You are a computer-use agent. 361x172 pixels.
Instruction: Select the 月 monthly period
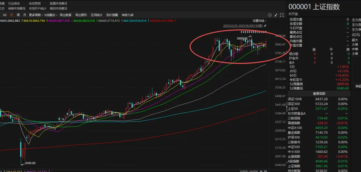(x=25, y=15)
